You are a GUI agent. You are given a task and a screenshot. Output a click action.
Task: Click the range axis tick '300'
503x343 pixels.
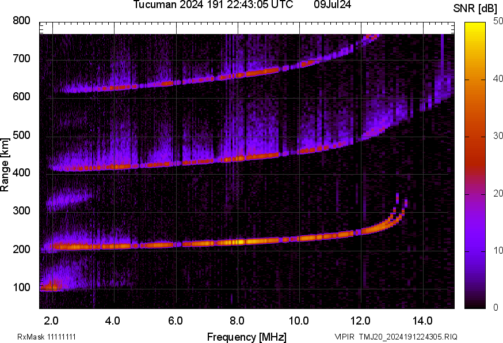[x=21, y=211]
